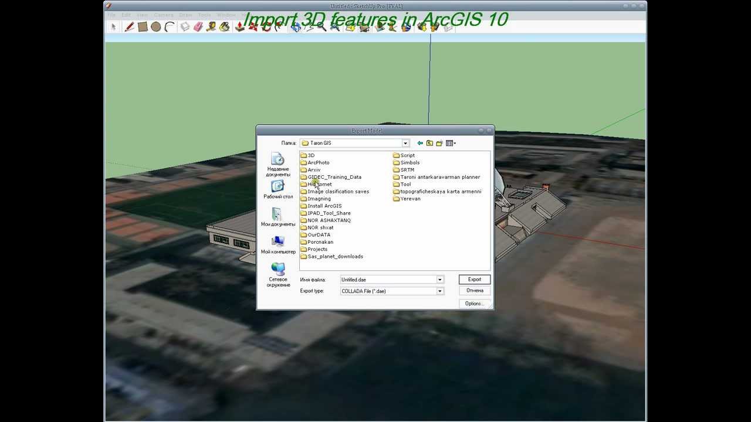Select the SRTM folder
Viewport: 751px width, 422px height.
tap(404, 170)
